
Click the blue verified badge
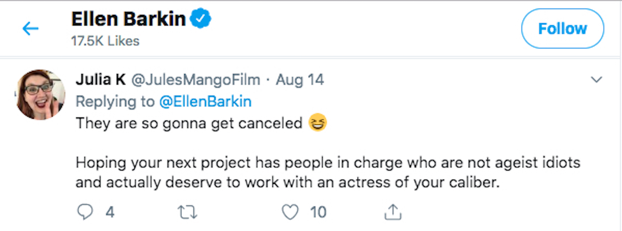point(201,19)
